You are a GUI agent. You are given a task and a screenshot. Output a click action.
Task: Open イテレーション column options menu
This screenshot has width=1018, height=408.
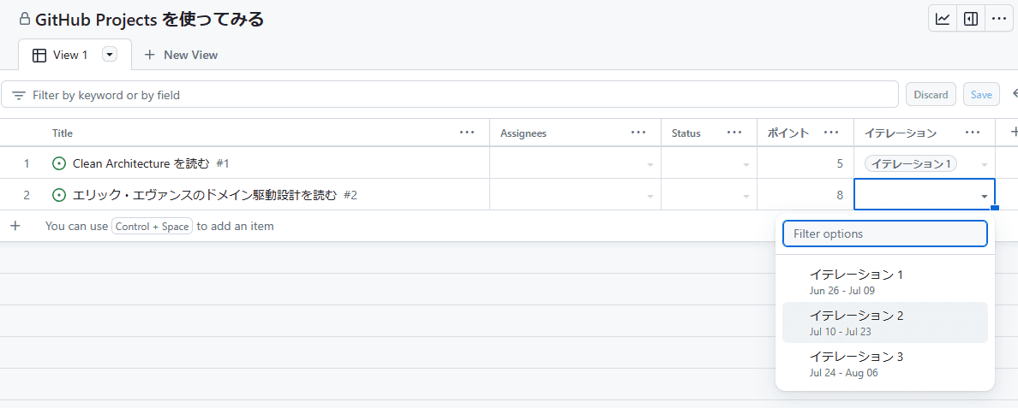coord(973,133)
